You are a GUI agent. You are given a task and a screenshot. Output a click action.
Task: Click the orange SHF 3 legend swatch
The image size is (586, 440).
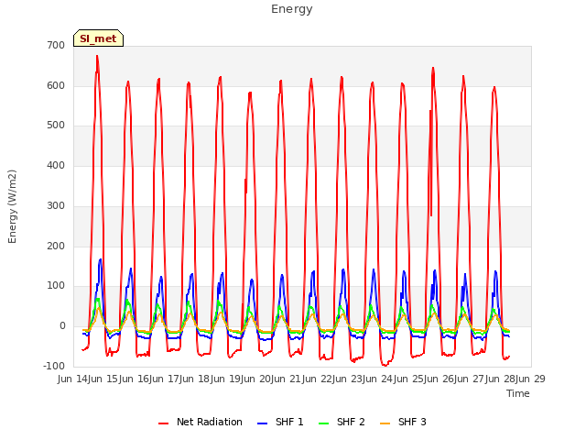click(385, 423)
